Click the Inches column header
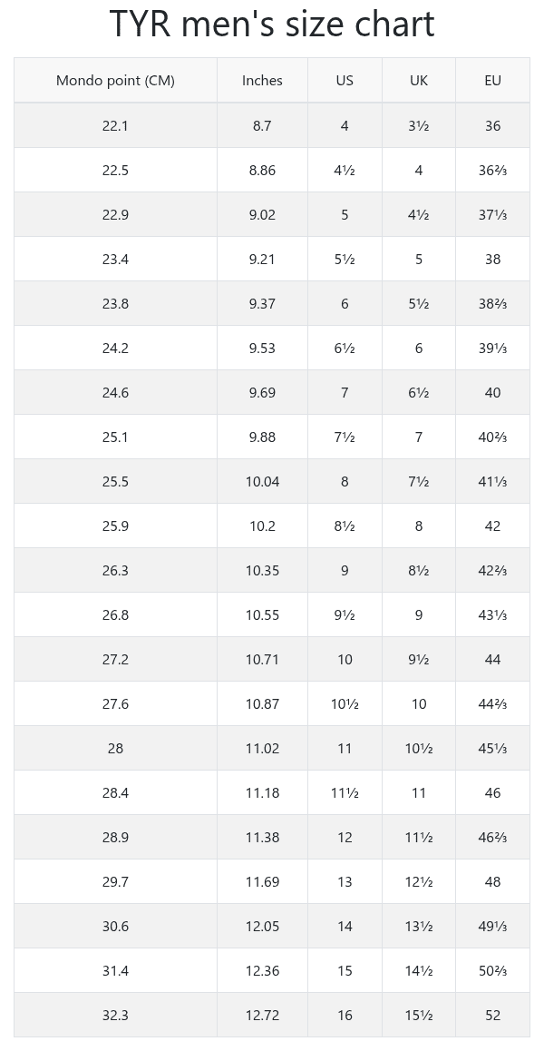The width and height of the screenshot is (544, 1051). pos(262,81)
